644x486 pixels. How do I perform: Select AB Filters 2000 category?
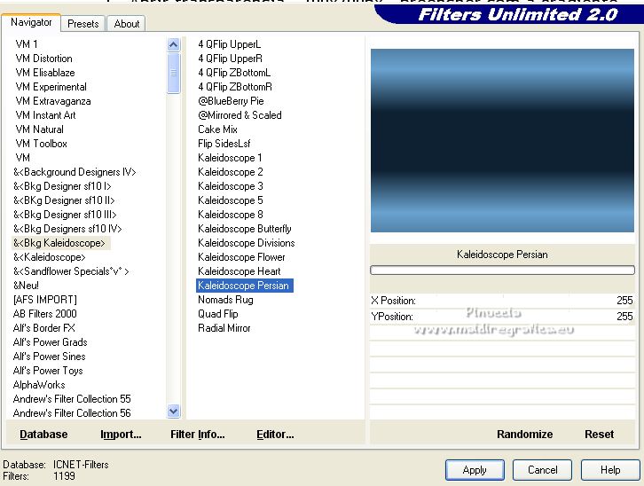44,314
